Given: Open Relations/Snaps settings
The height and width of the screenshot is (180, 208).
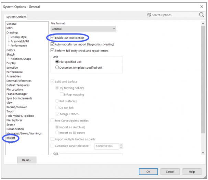Looking at the screenshot, I should [21, 59].
